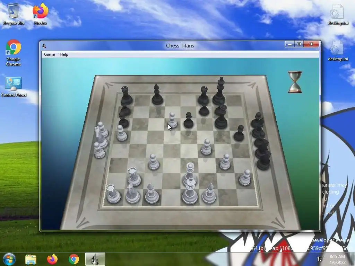
Task: Pick the white bishop left of the king
Action: 152,194
